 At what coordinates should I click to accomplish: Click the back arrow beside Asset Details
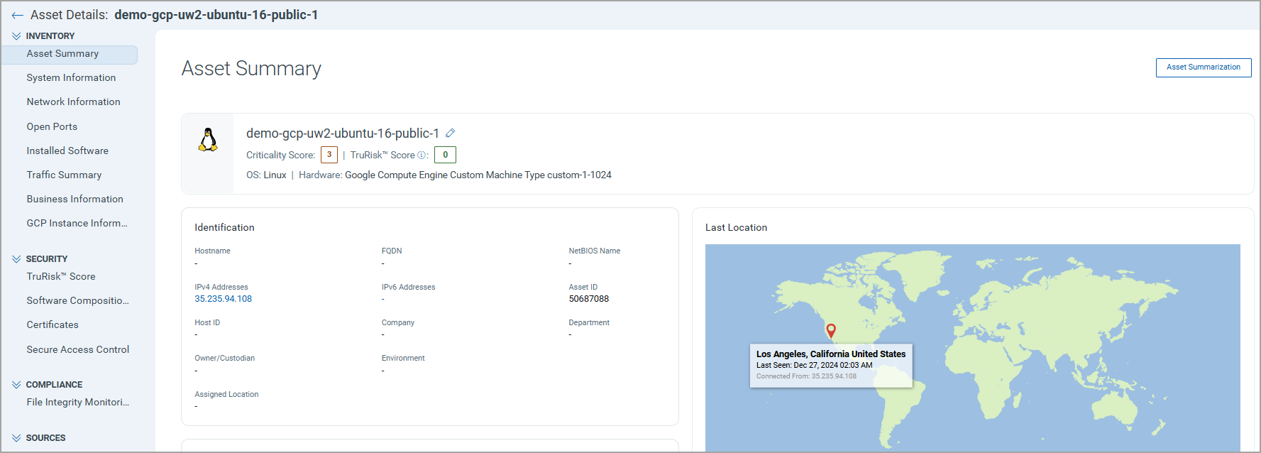click(x=17, y=15)
